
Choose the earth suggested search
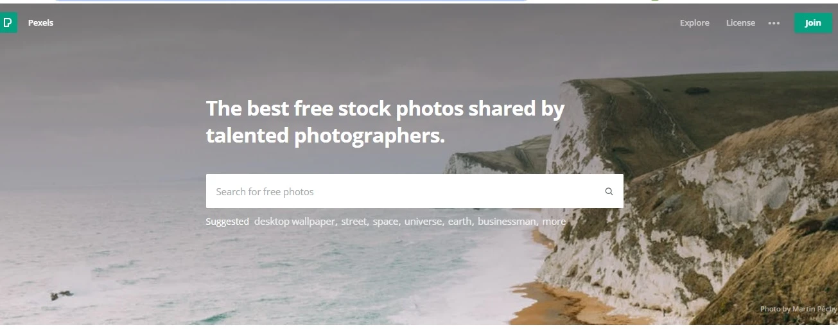[x=460, y=222]
